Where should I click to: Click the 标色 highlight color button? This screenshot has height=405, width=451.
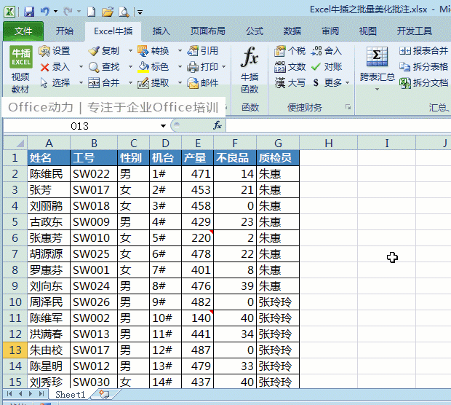point(153,67)
